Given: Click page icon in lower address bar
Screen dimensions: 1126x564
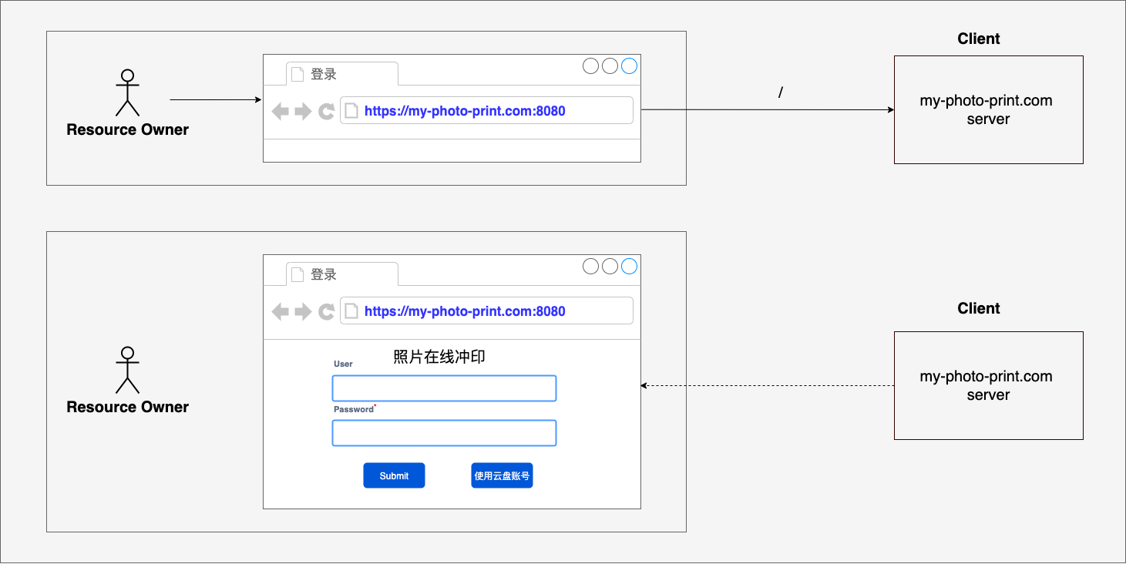Looking at the screenshot, I should pos(351,311).
